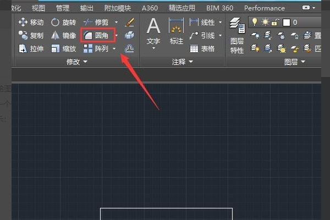Select the 旋转 (Rotate) tool
Screen dimensions: 330x220
tap(63, 22)
